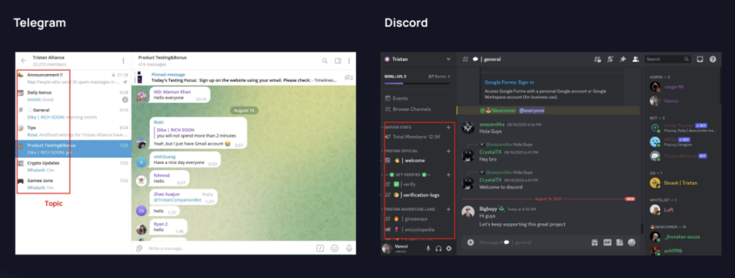735x278 pixels.
Task: Open GIF picker in Discord
Action: [x=607, y=242]
